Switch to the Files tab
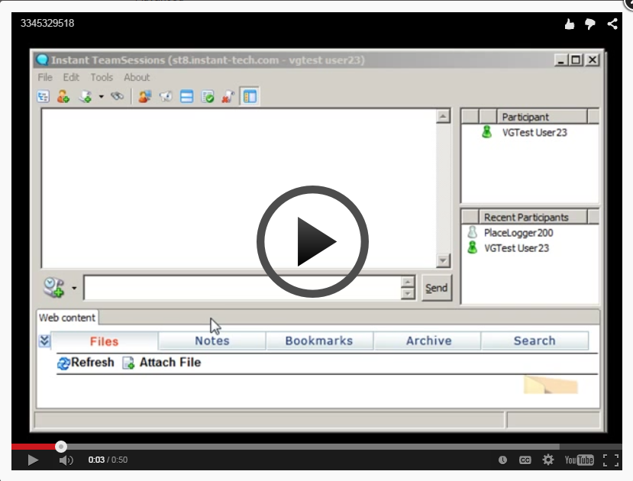 tap(104, 341)
